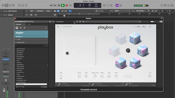Toggle flex button in tracks toolbar
Screen dimensions: 175x98
(x=66, y=11)
